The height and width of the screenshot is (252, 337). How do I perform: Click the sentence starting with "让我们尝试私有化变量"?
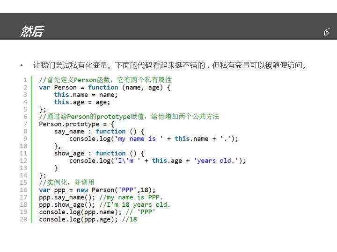coord(169,65)
